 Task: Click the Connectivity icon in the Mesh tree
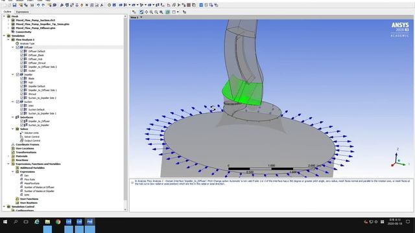pyautogui.click(x=13, y=32)
